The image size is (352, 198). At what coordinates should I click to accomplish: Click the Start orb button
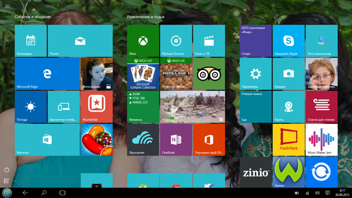(x=7, y=193)
